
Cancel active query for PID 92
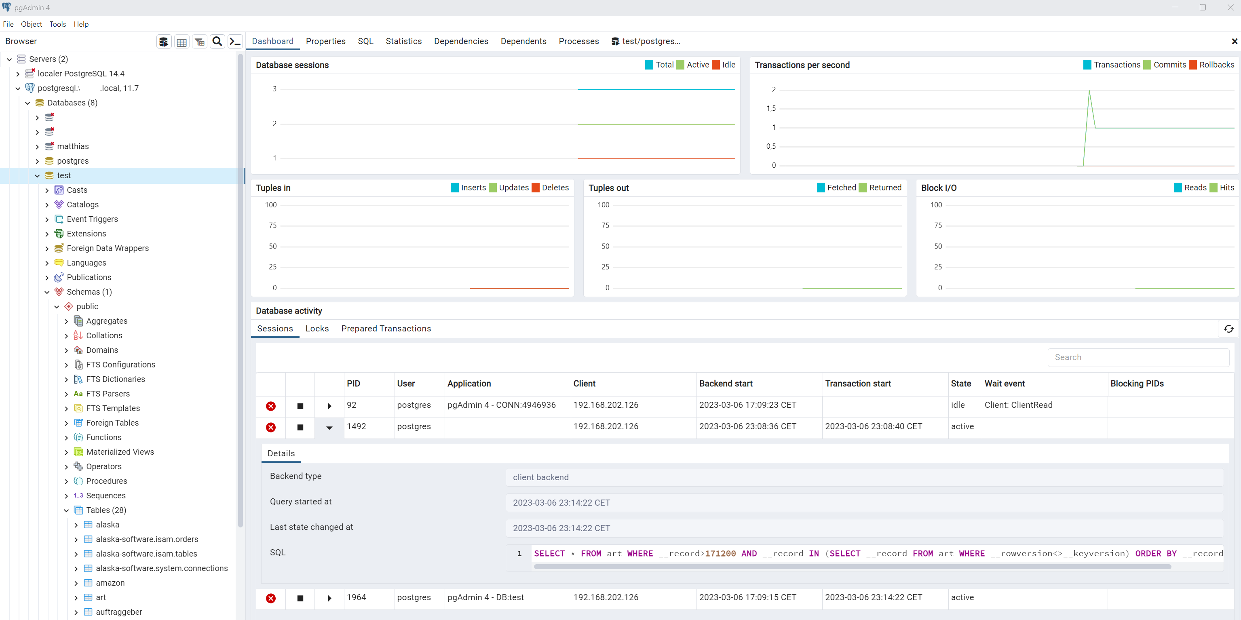pos(300,406)
